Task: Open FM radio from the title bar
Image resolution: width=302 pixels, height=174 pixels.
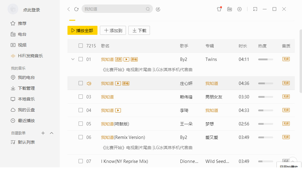Action: click(x=229, y=9)
